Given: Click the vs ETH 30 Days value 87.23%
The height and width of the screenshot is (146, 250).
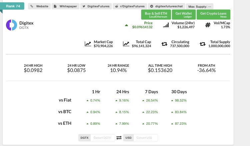Looking at the screenshot, I should click(x=181, y=124).
